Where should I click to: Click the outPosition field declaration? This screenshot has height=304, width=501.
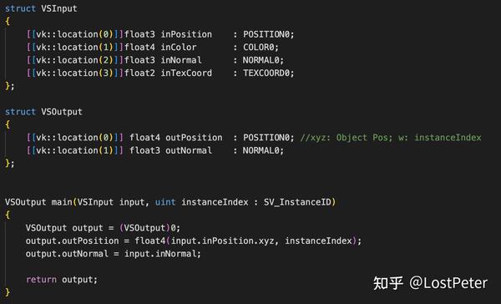point(194,138)
